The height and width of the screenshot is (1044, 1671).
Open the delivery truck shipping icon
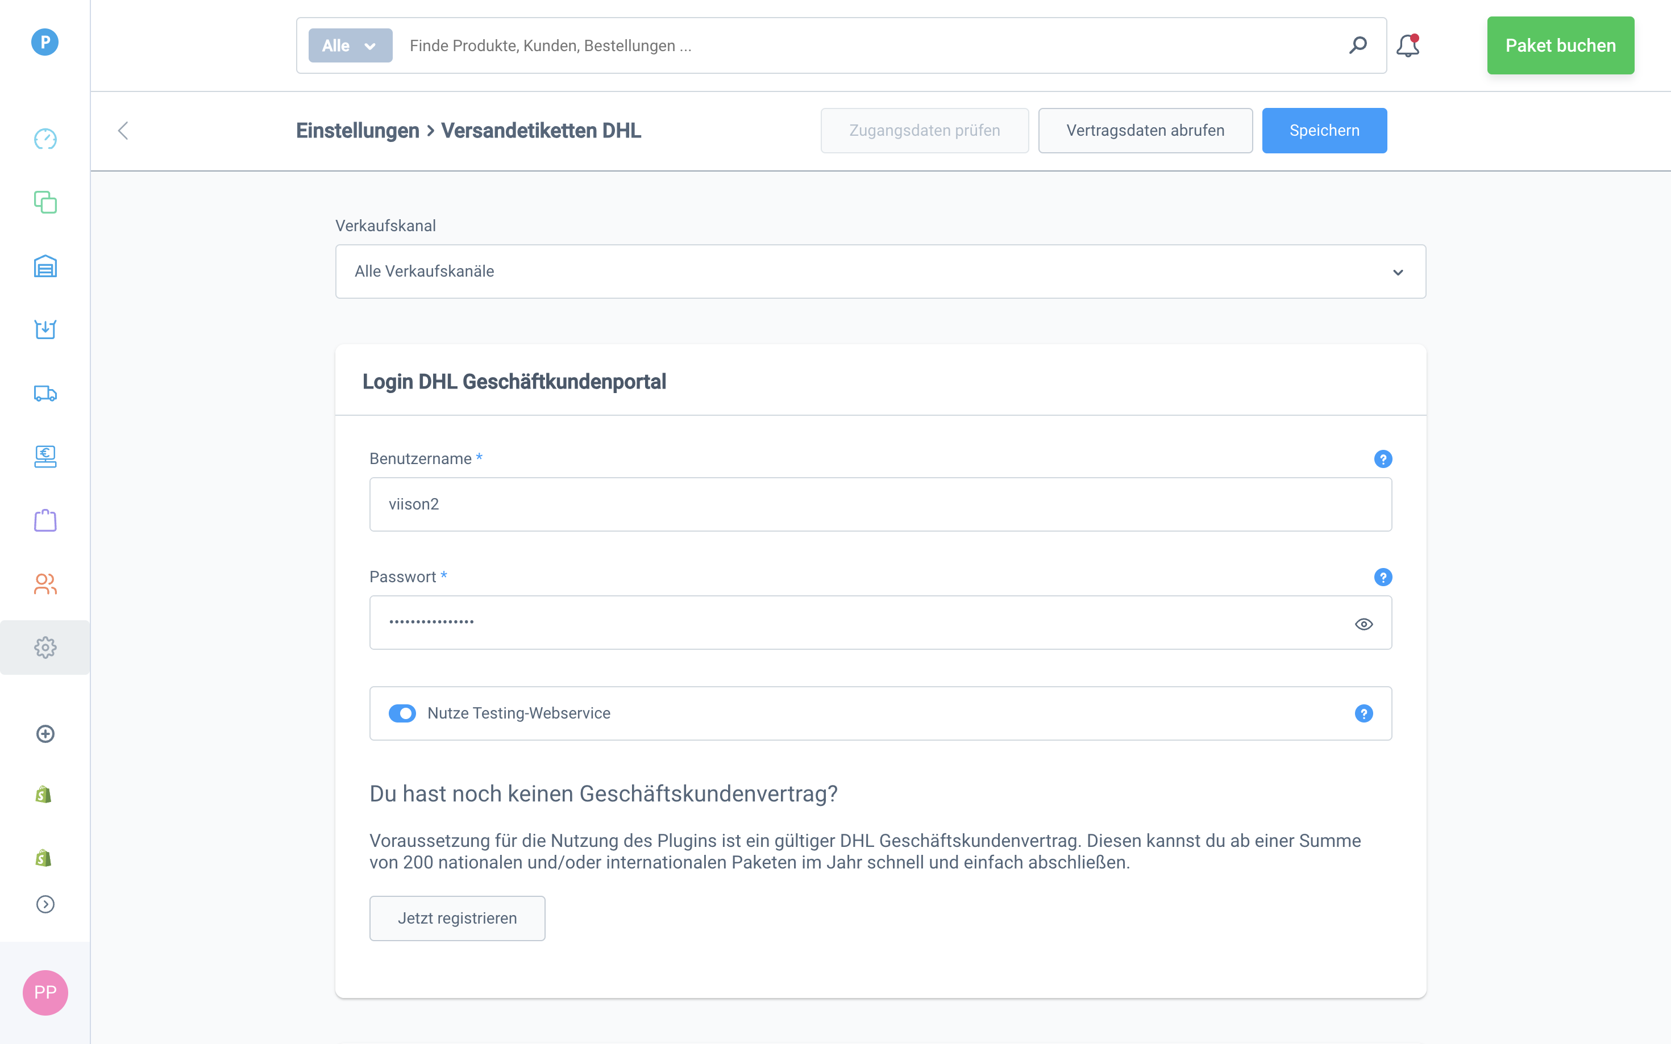click(45, 394)
